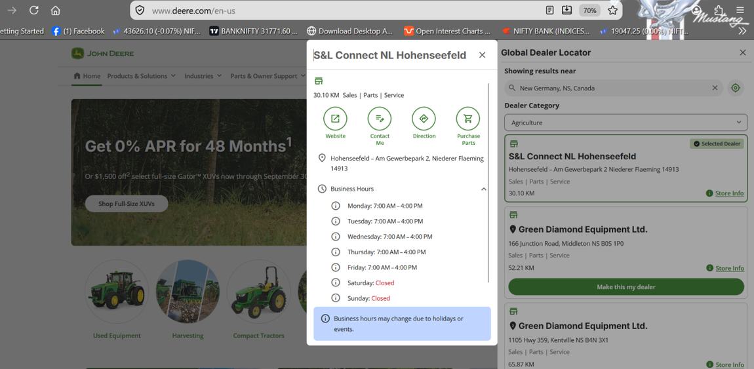Click the popup's vertical scrollbar
The height and width of the screenshot is (369, 754).
(x=488, y=183)
